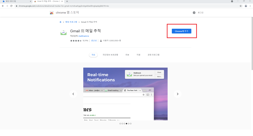Open a new browser tab with plus icon
The image size is (253, 136).
tap(67, 1)
